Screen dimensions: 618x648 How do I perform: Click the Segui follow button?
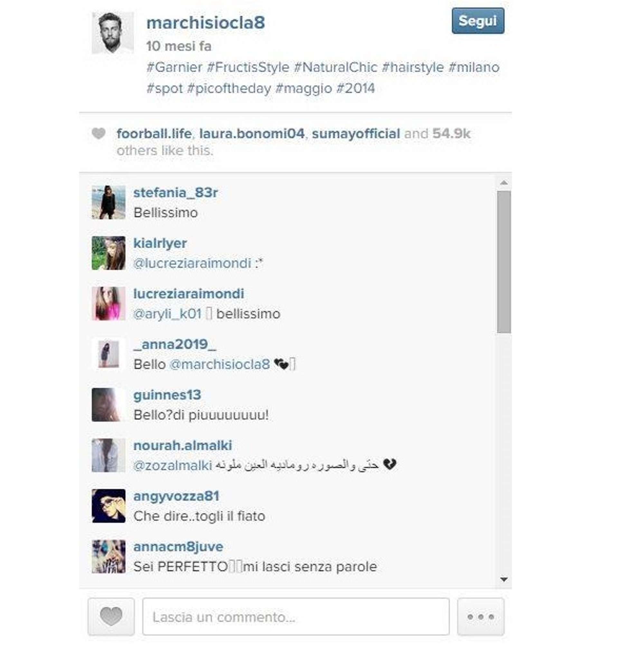click(x=478, y=21)
